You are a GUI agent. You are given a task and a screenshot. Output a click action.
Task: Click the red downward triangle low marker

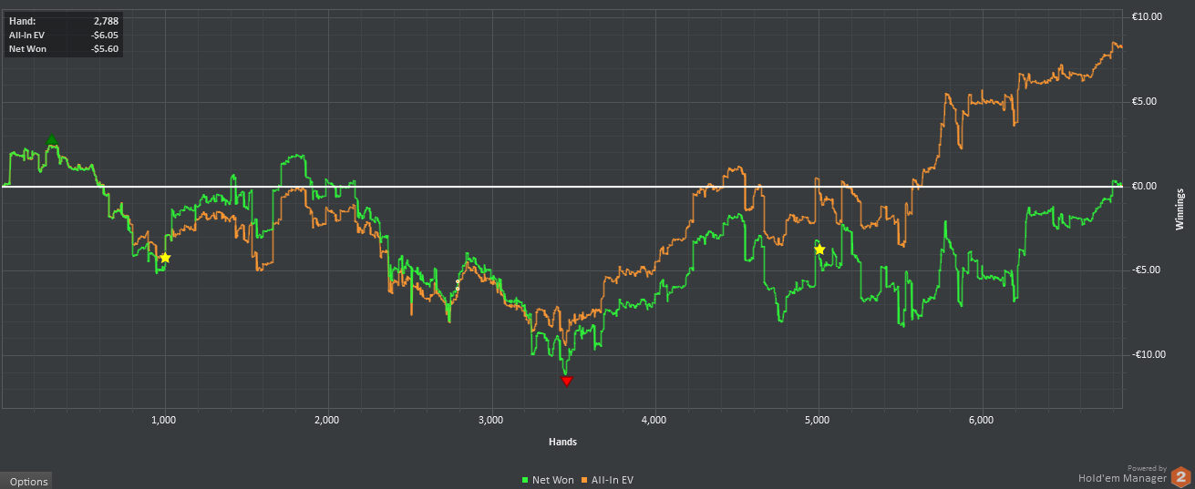tap(567, 381)
